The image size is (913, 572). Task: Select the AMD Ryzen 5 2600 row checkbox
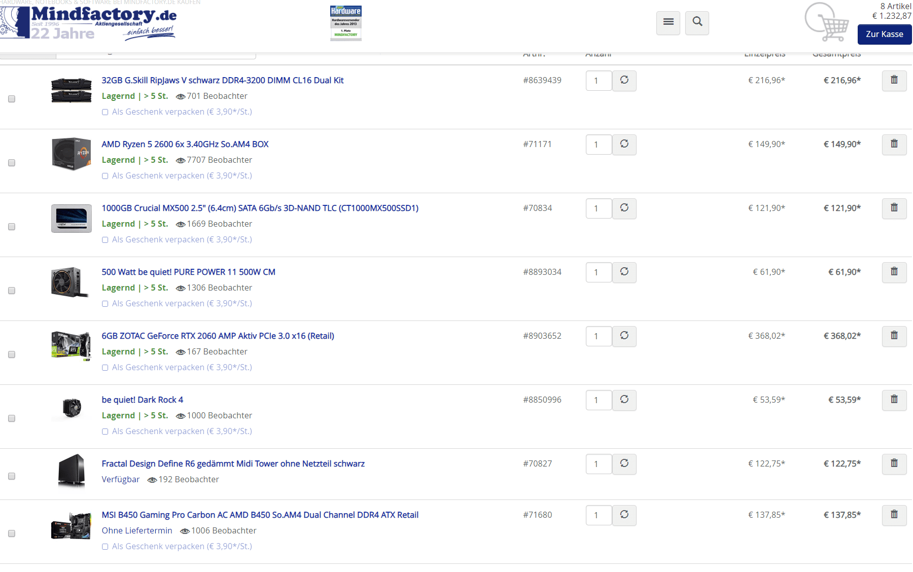(12, 163)
